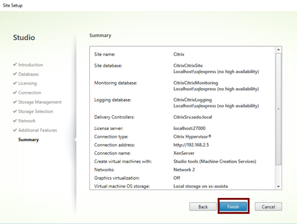Go to the Licensing step
The image size is (297, 224).
[28, 83]
